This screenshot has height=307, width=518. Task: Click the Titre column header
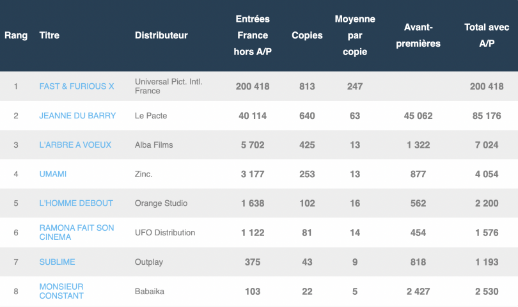pos(49,35)
